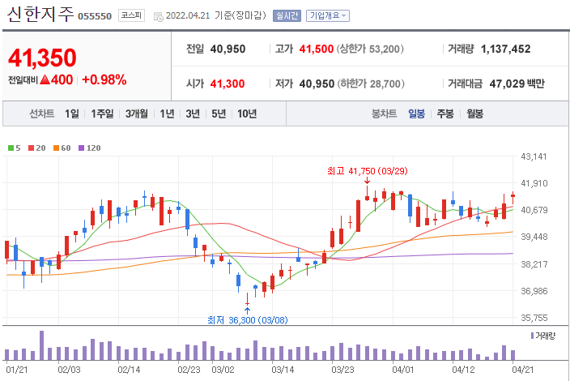The width and height of the screenshot is (570, 381).
Task: Click the purple 120-day moving average swatch
Action: [82, 148]
